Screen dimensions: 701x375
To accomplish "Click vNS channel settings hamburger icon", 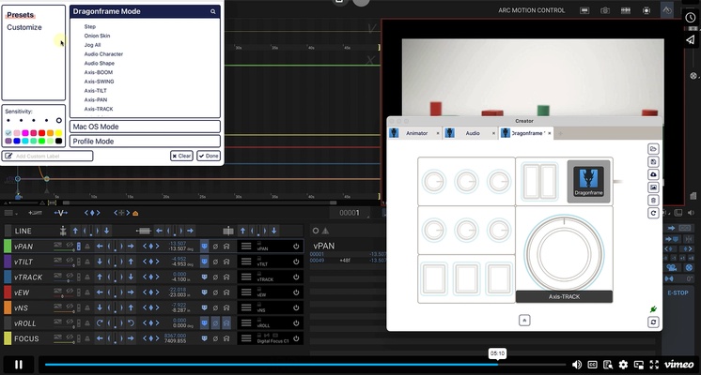I will point(246,307).
